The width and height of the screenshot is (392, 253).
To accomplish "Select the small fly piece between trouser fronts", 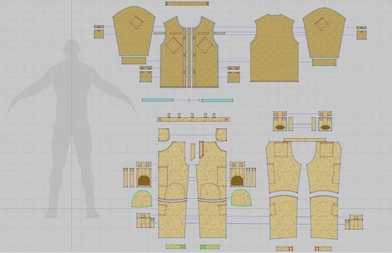I will tap(192, 152).
